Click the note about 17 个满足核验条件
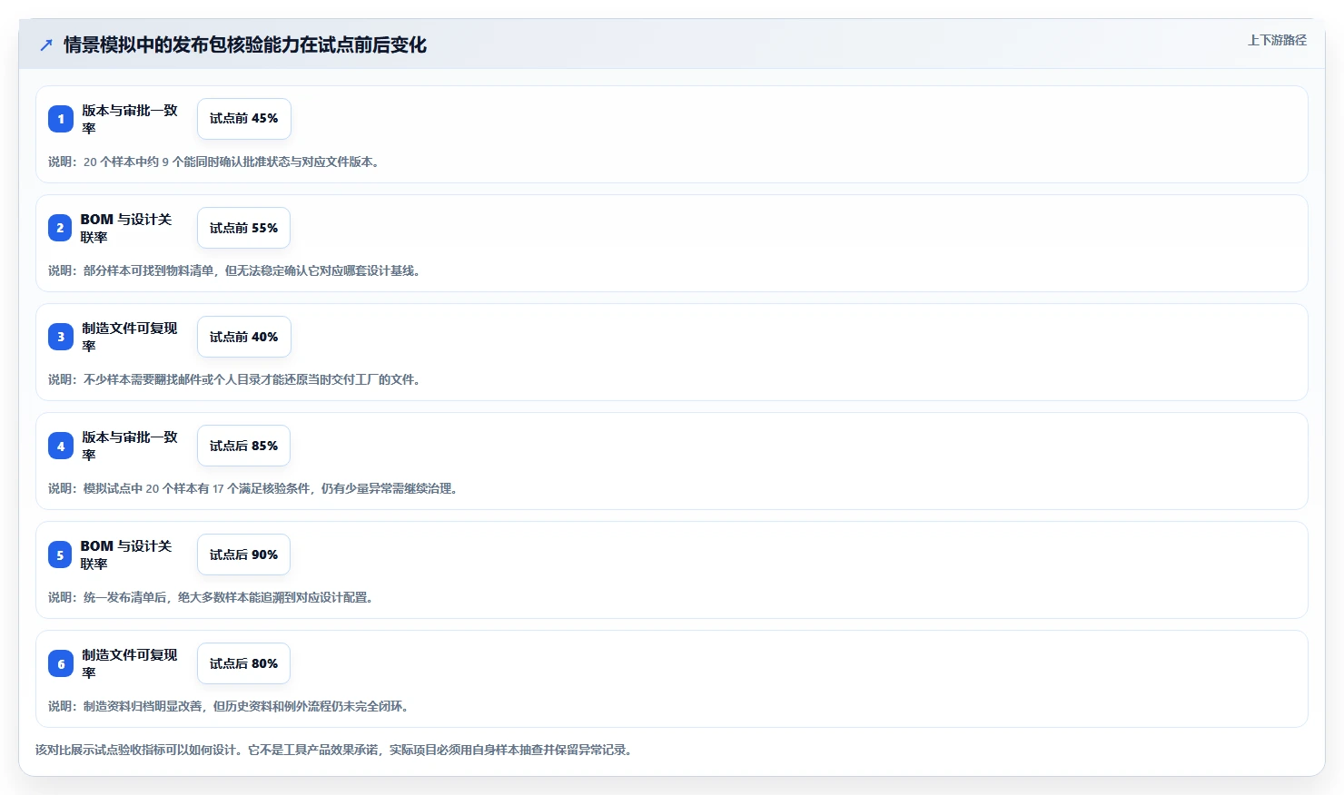The width and height of the screenshot is (1344, 795). (254, 488)
